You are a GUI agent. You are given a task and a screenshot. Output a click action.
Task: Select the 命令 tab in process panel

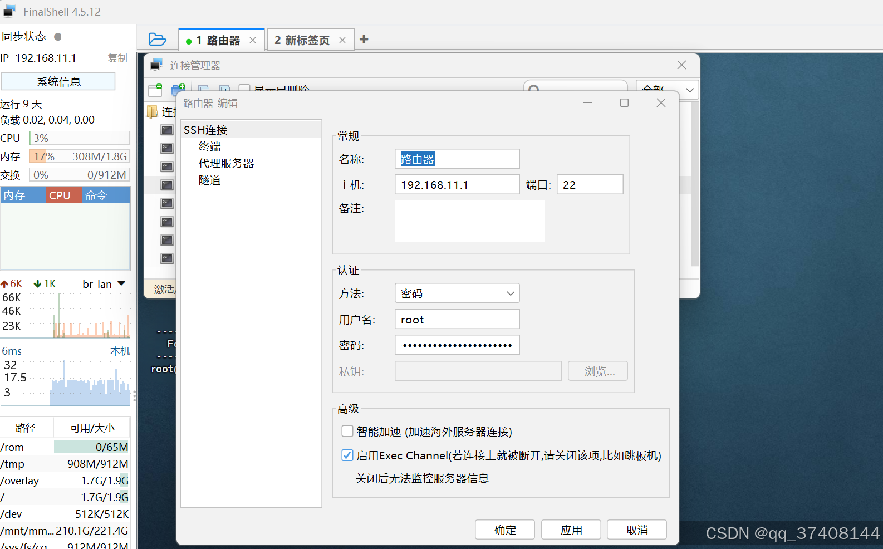click(x=106, y=195)
